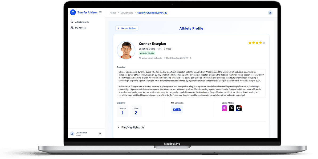Click the Transfer Athletes logo icon
The image size is (318, 159).
(x=73, y=12)
